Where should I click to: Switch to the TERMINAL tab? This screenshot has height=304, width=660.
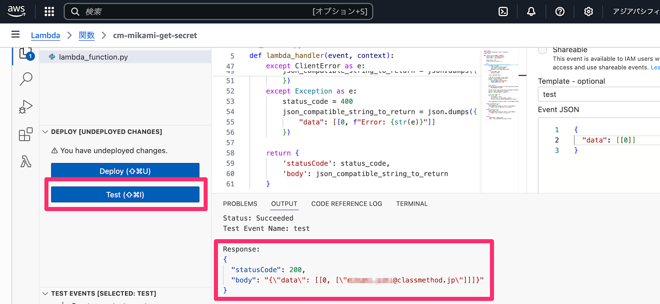[412, 204]
